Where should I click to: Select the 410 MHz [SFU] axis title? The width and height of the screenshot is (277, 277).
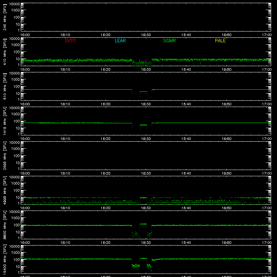coord(5,52)
